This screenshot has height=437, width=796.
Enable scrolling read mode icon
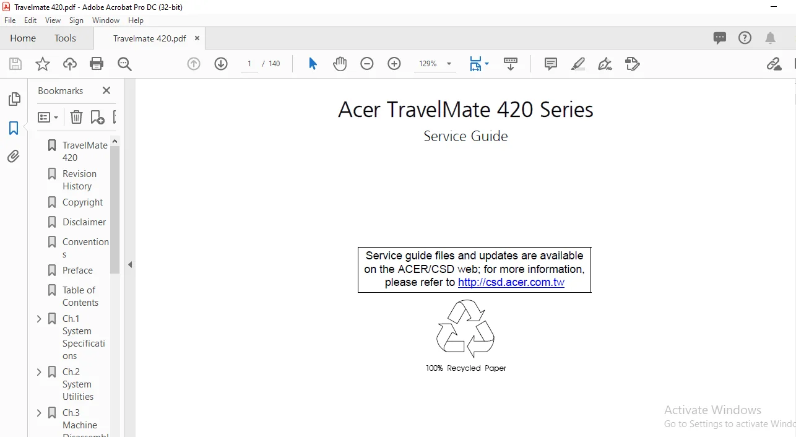511,64
